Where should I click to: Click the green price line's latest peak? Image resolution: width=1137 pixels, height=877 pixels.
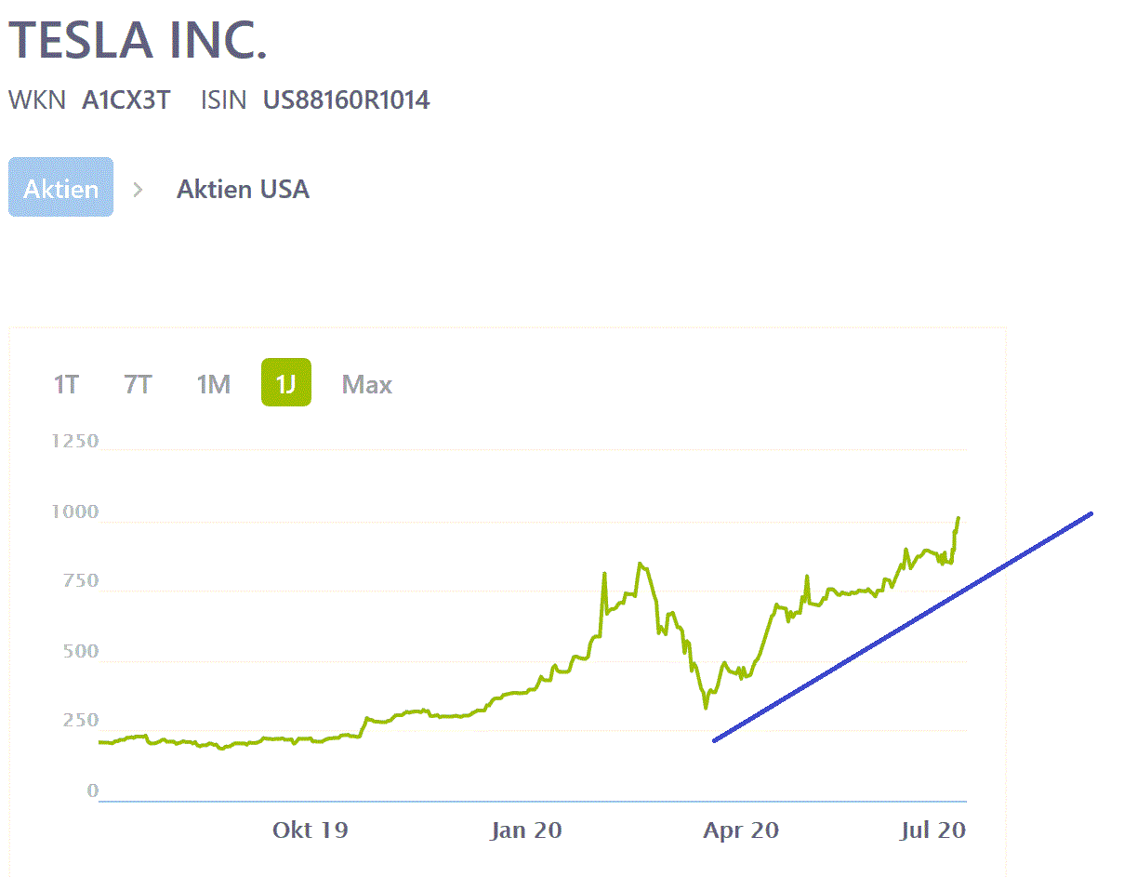pos(958,518)
